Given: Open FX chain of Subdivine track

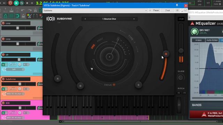Looking at the screenshot, I should pos(3,89).
